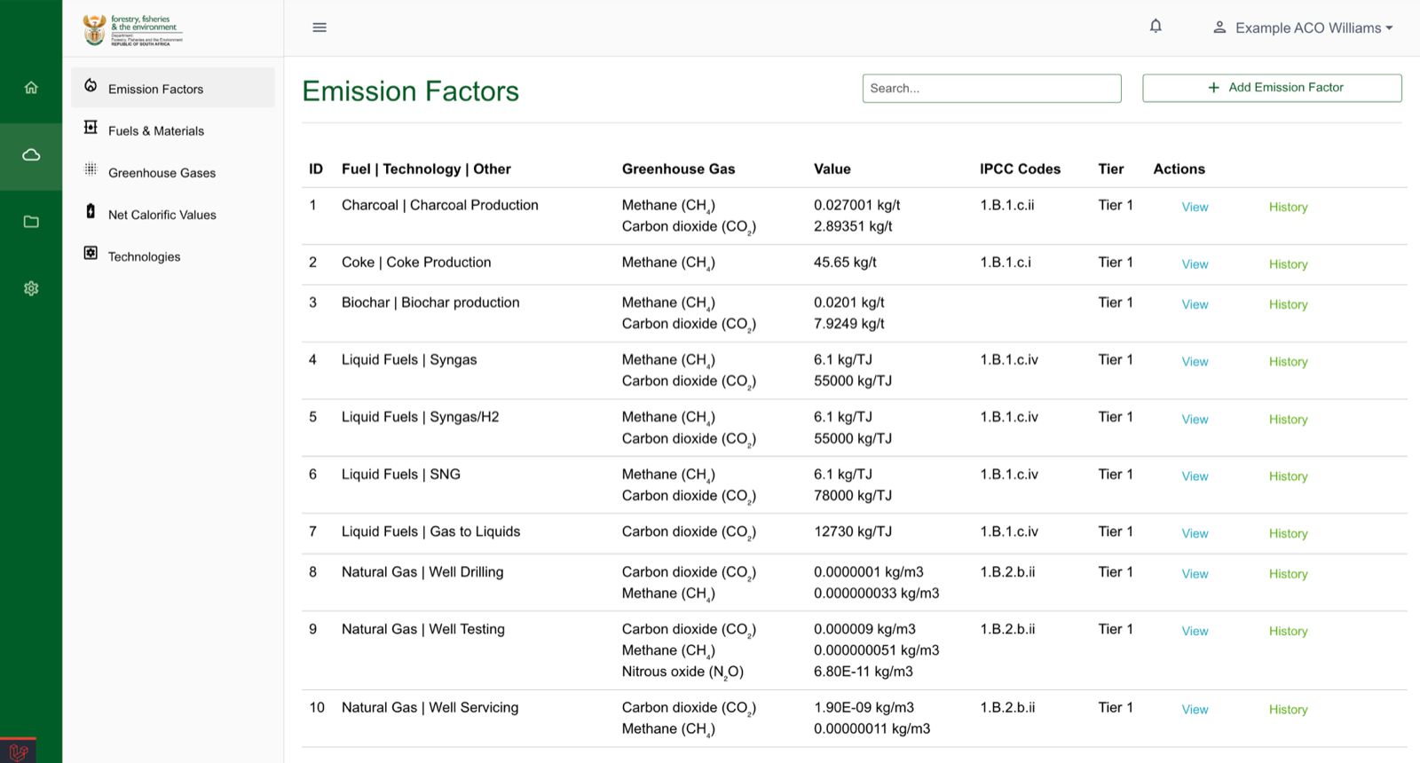View the Liquid Fuels Syngas row
1420x763 pixels.
tap(1195, 362)
